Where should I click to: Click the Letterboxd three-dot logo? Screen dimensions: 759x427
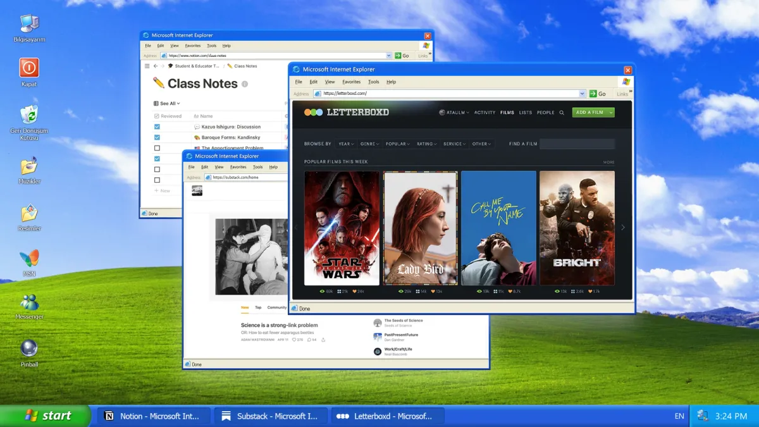313,112
